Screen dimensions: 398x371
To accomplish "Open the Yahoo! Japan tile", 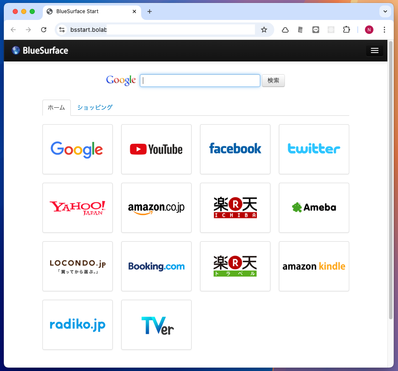I will coord(78,208).
